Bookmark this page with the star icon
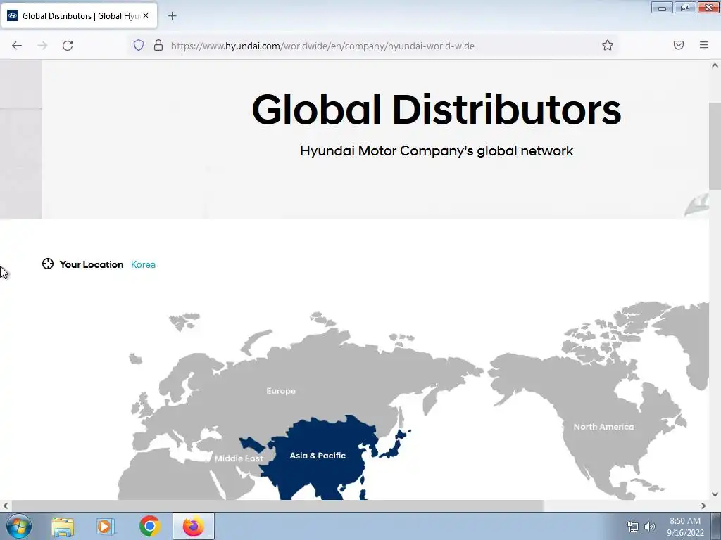The width and height of the screenshot is (721, 540). point(608,45)
